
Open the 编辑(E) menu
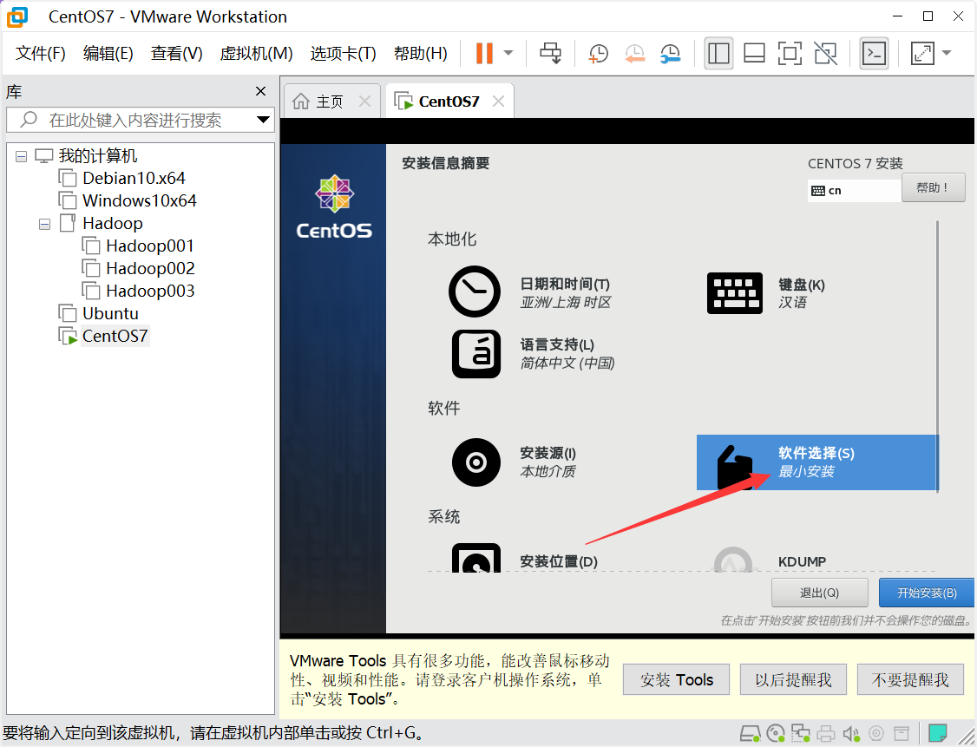coord(108,54)
